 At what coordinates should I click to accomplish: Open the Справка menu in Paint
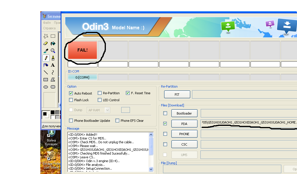(49, 28)
